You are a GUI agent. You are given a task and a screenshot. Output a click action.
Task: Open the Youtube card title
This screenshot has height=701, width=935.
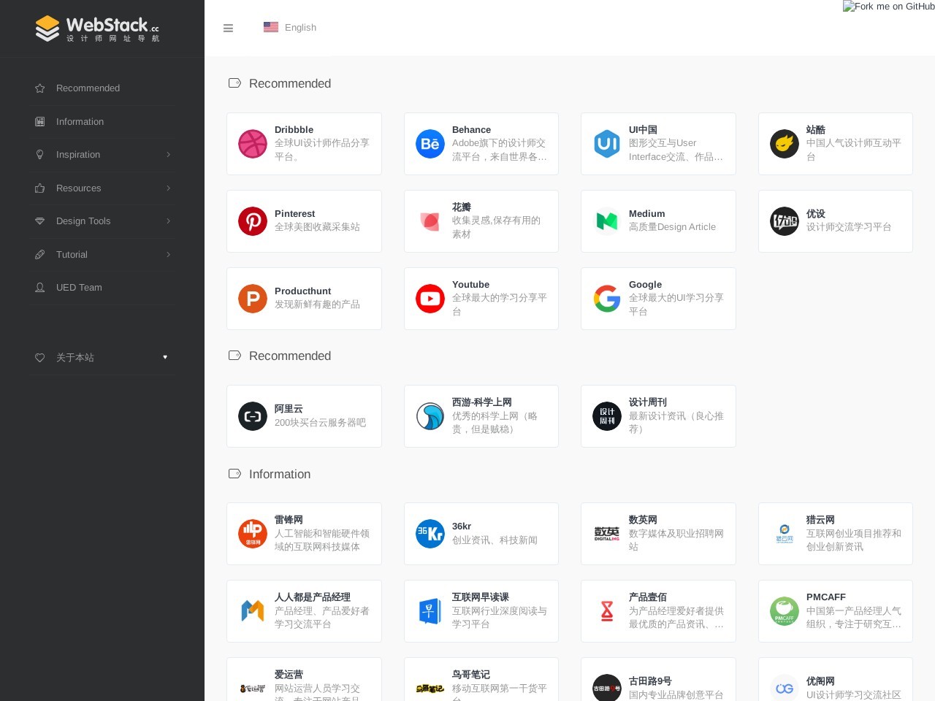(470, 285)
